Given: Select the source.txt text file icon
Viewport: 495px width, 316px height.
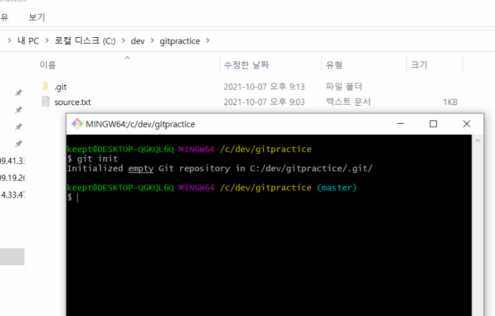Looking at the screenshot, I should pos(46,101).
